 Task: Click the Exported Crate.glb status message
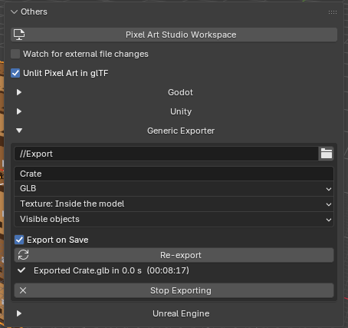click(x=111, y=270)
